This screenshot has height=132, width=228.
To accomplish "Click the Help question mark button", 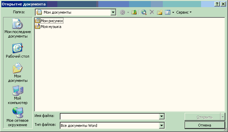I will click(x=217, y=4).
